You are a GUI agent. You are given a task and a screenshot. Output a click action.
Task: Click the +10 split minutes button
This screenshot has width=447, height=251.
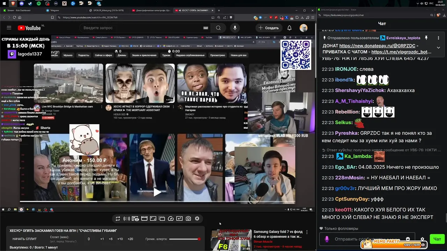pyautogui.click(x=120, y=239)
